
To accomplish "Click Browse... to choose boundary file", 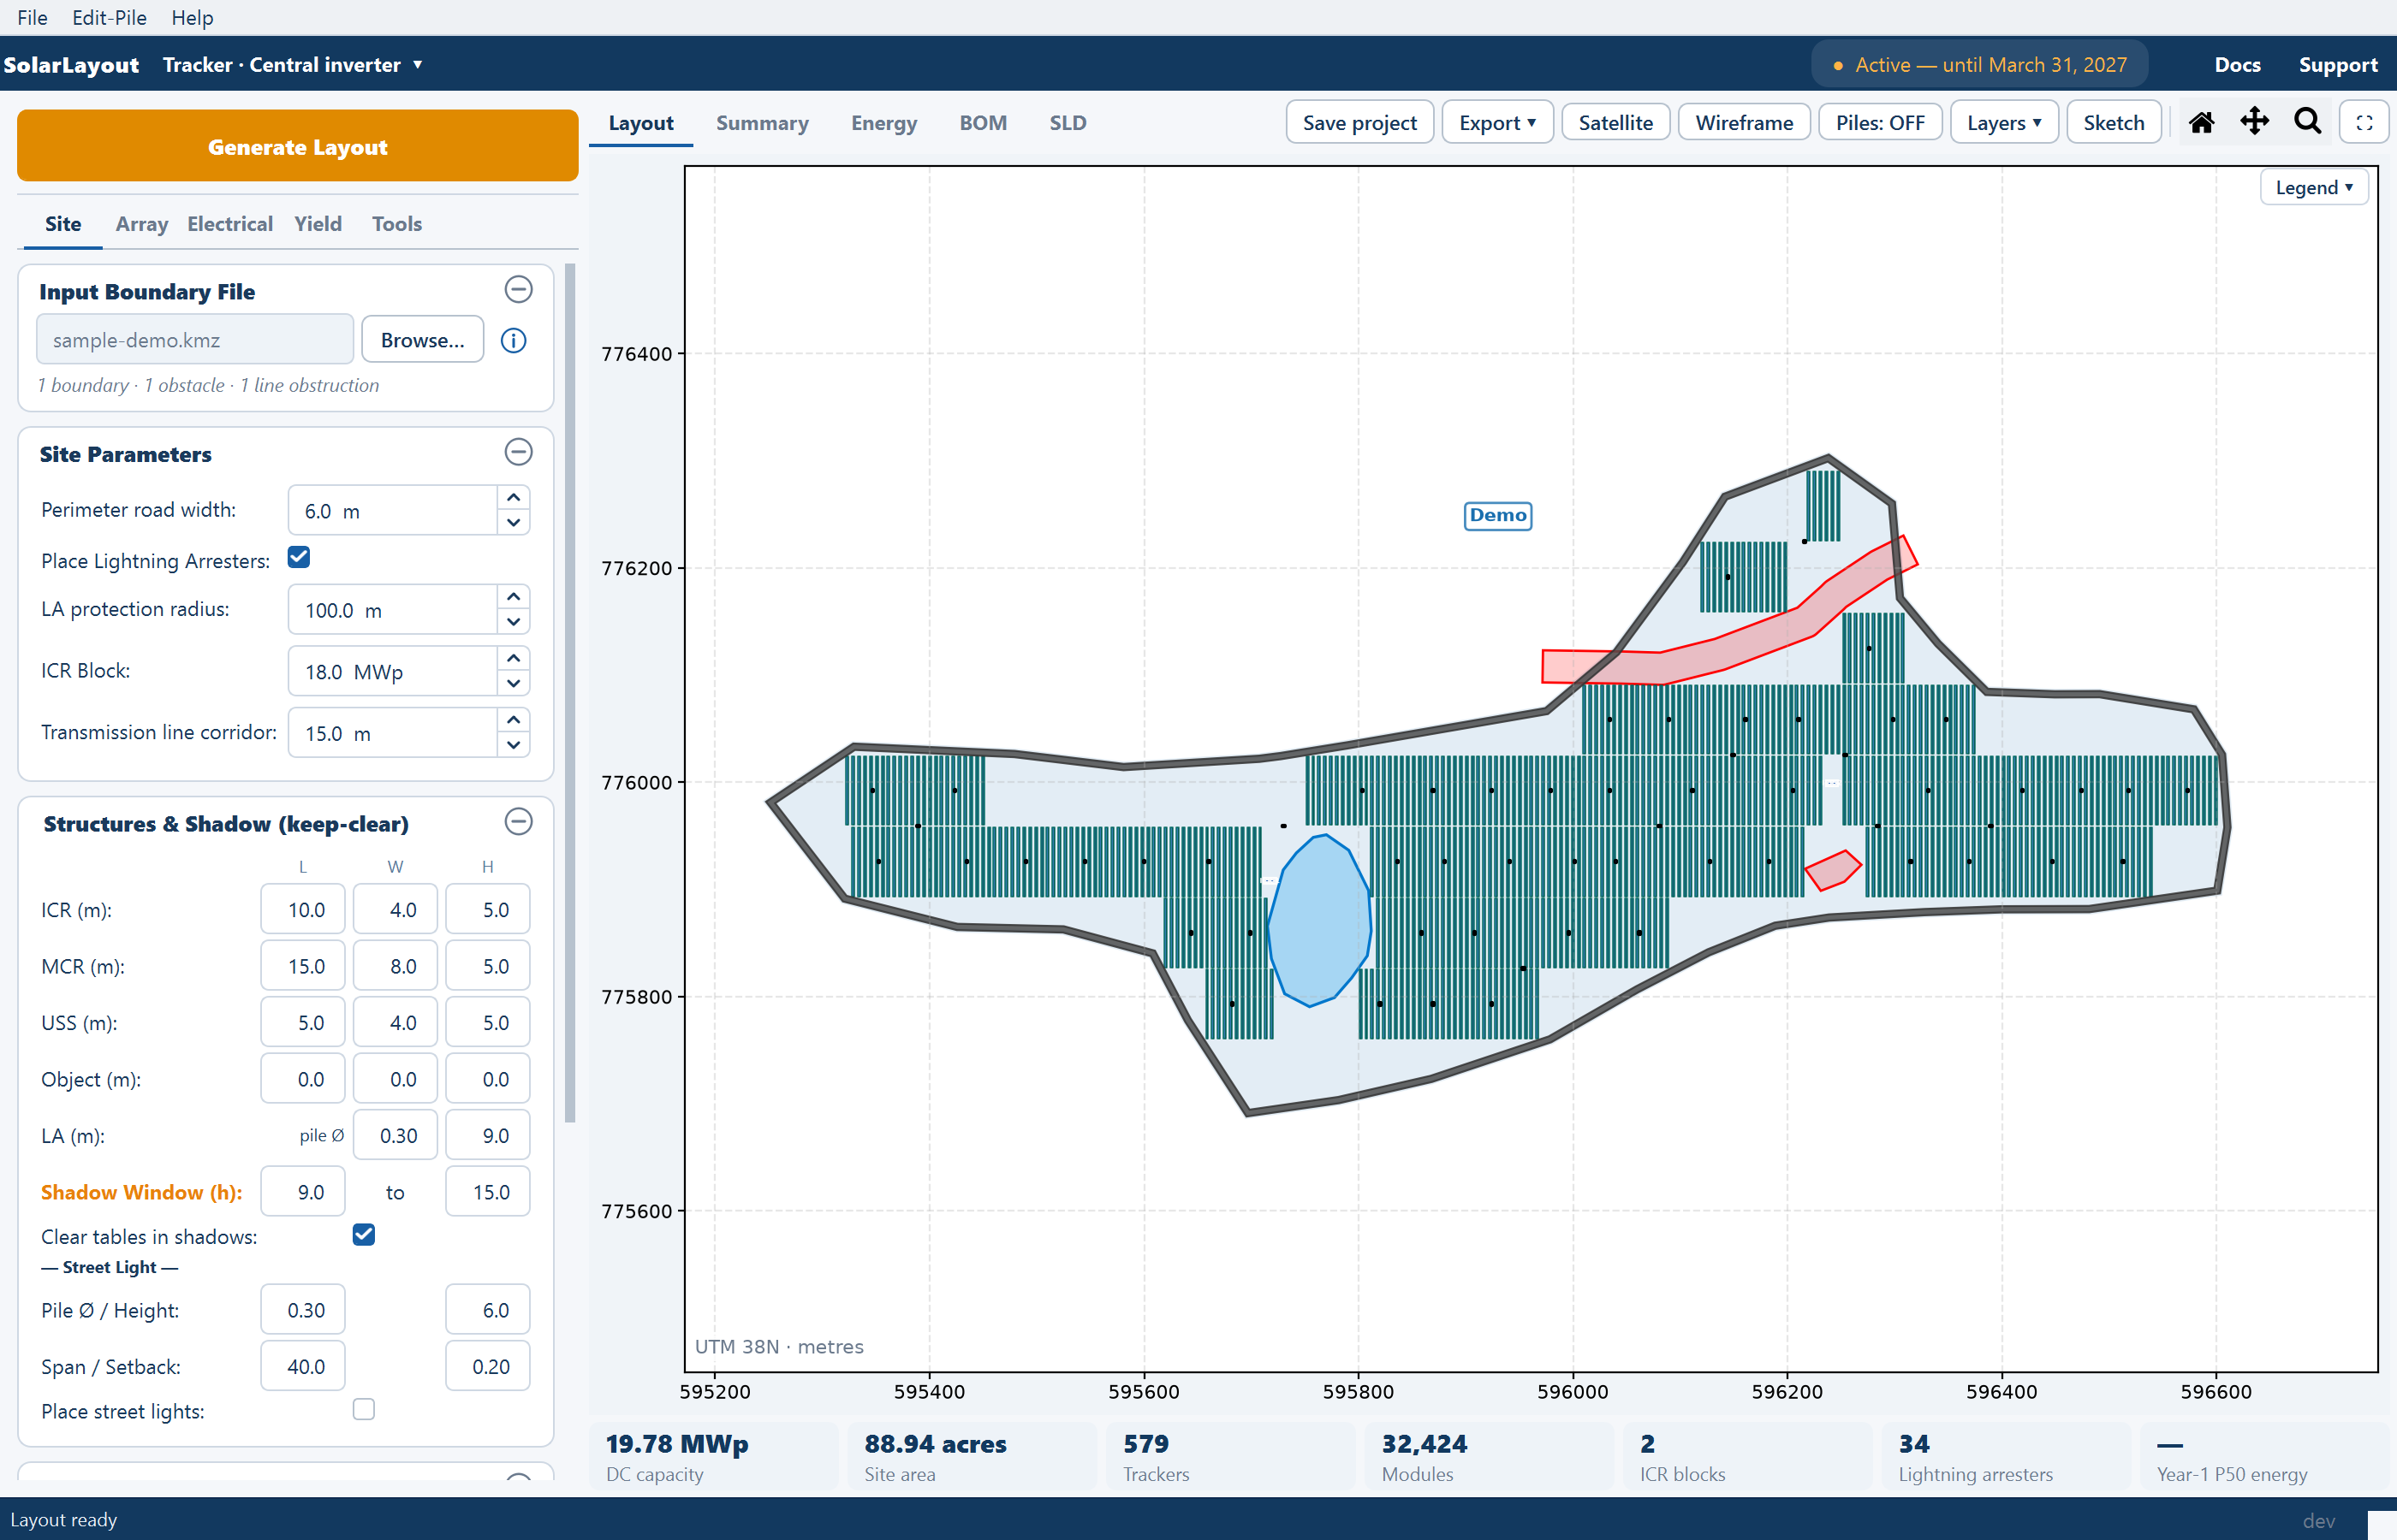I will 422,340.
